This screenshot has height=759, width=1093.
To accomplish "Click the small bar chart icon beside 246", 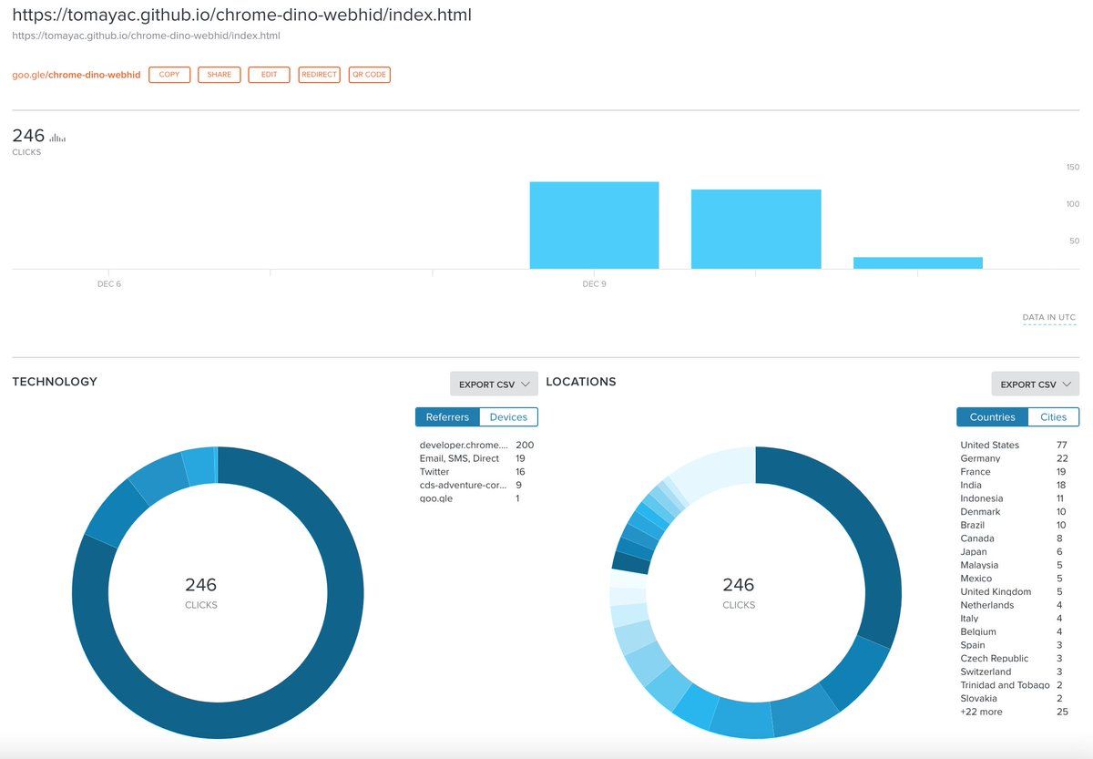I will 57,138.
